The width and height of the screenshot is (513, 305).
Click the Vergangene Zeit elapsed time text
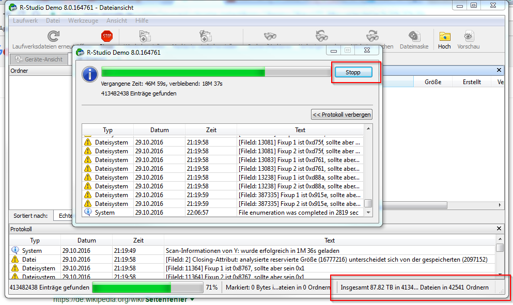click(162, 84)
